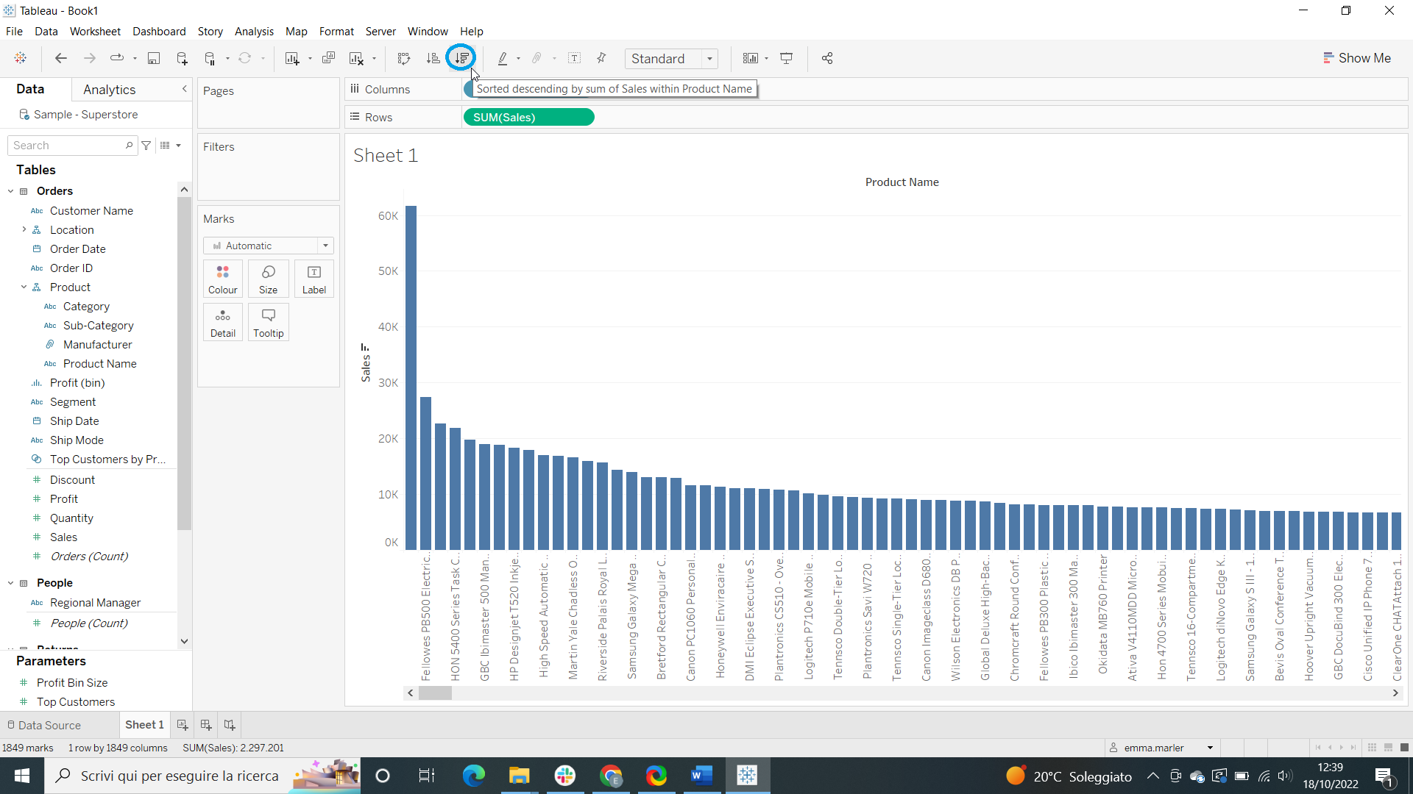Click the Replay animation icon

pyautogui.click(x=117, y=58)
